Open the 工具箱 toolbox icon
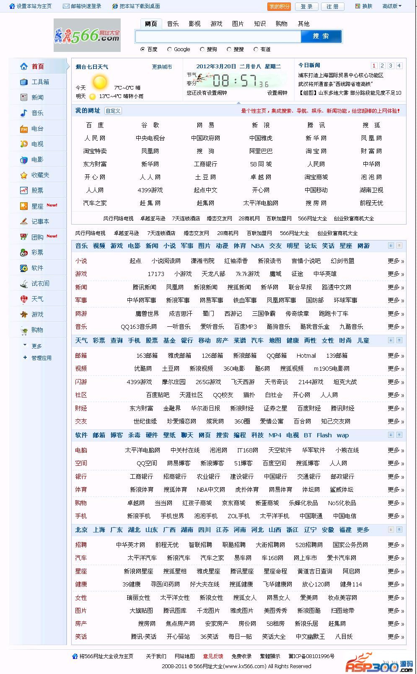This screenshot has width=417, height=674. (x=24, y=82)
